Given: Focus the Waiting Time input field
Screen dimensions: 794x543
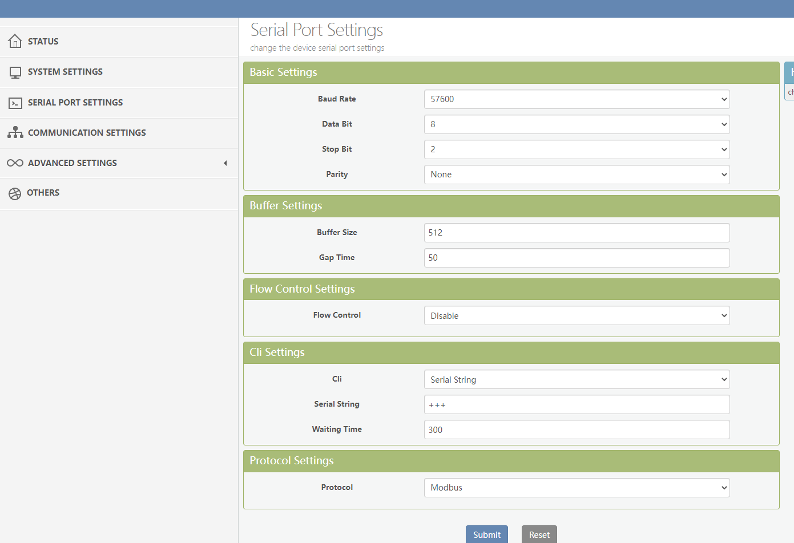Looking at the screenshot, I should pyautogui.click(x=577, y=430).
